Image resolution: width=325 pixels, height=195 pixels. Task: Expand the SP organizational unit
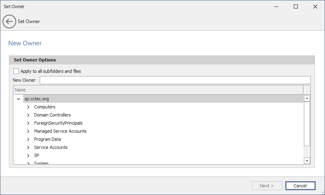(28, 155)
